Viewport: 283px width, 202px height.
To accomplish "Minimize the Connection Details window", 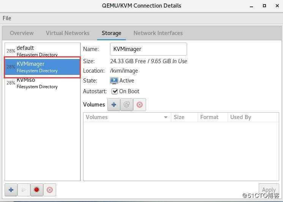I will click(252, 6).
